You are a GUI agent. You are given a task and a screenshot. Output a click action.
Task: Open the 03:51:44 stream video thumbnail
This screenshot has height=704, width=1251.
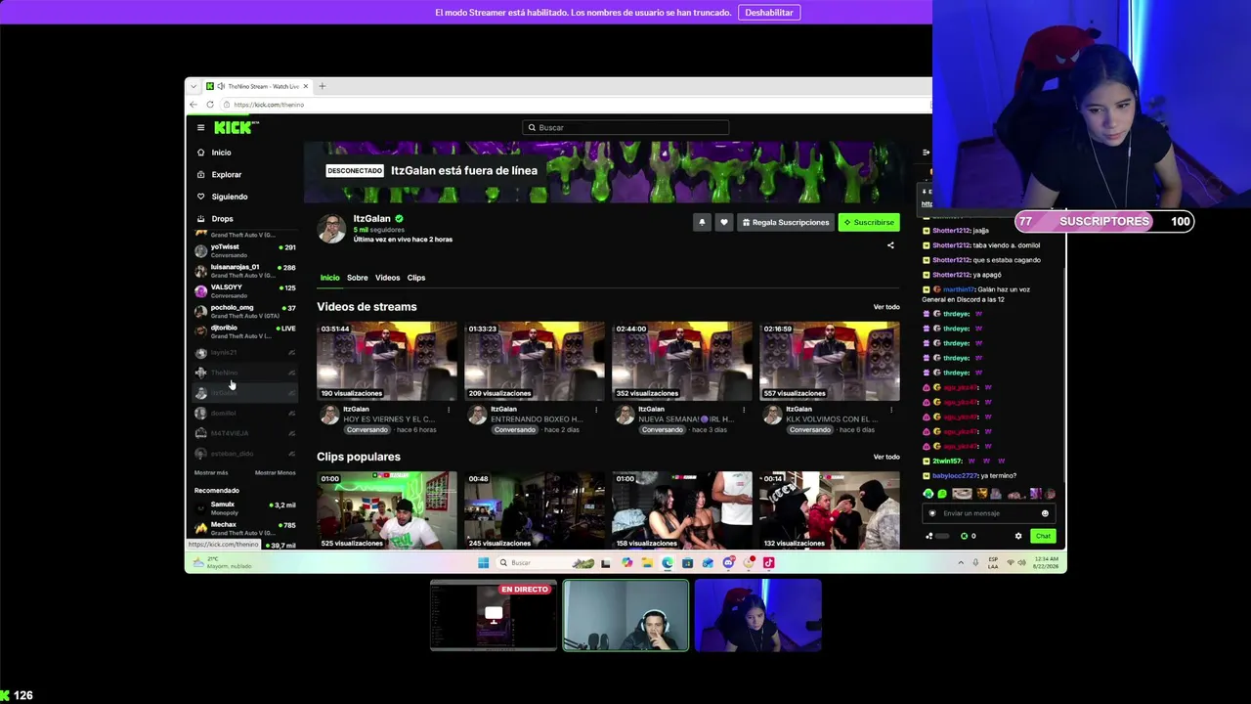pos(387,361)
